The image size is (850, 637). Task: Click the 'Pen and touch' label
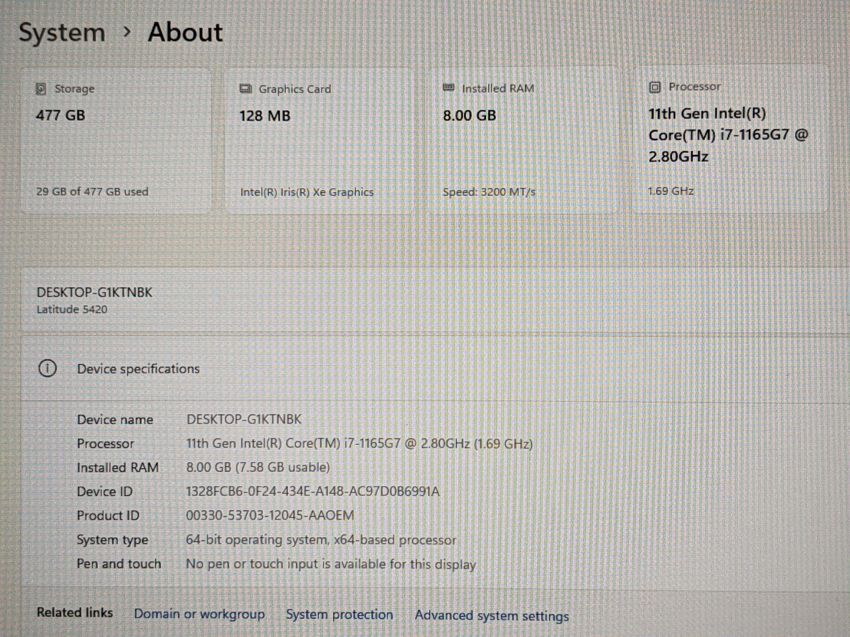pos(119,564)
